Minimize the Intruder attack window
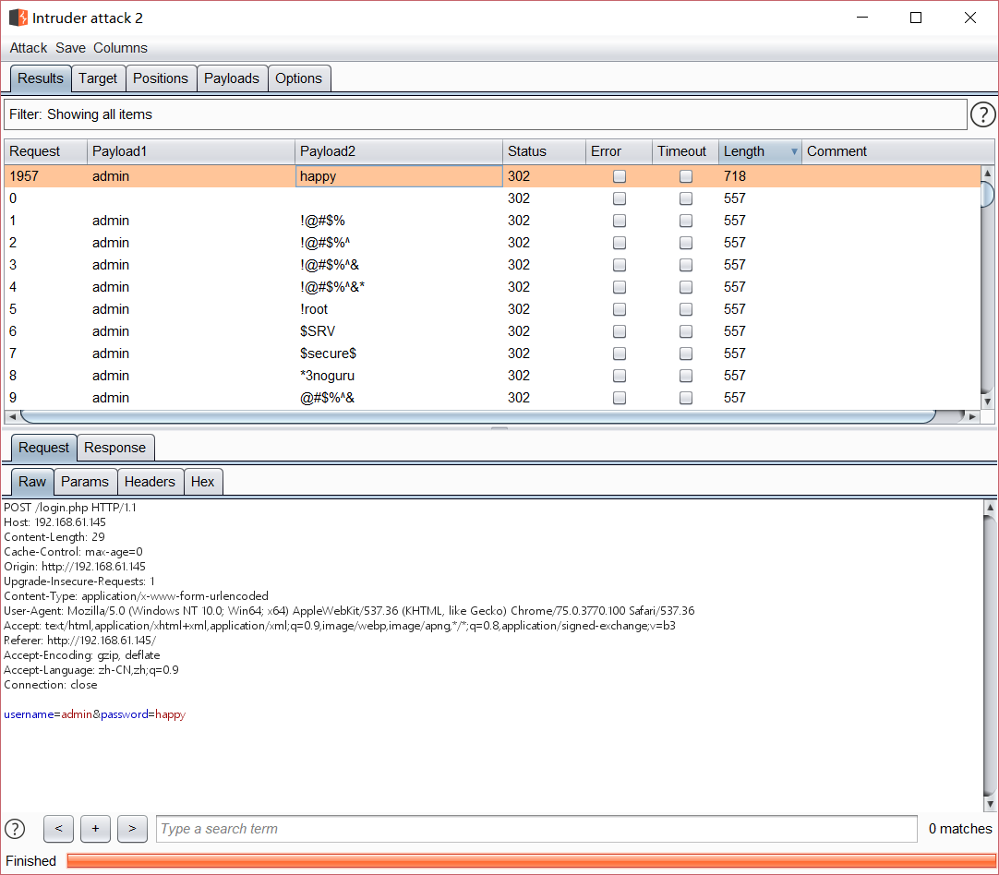The height and width of the screenshot is (875, 999). click(862, 18)
